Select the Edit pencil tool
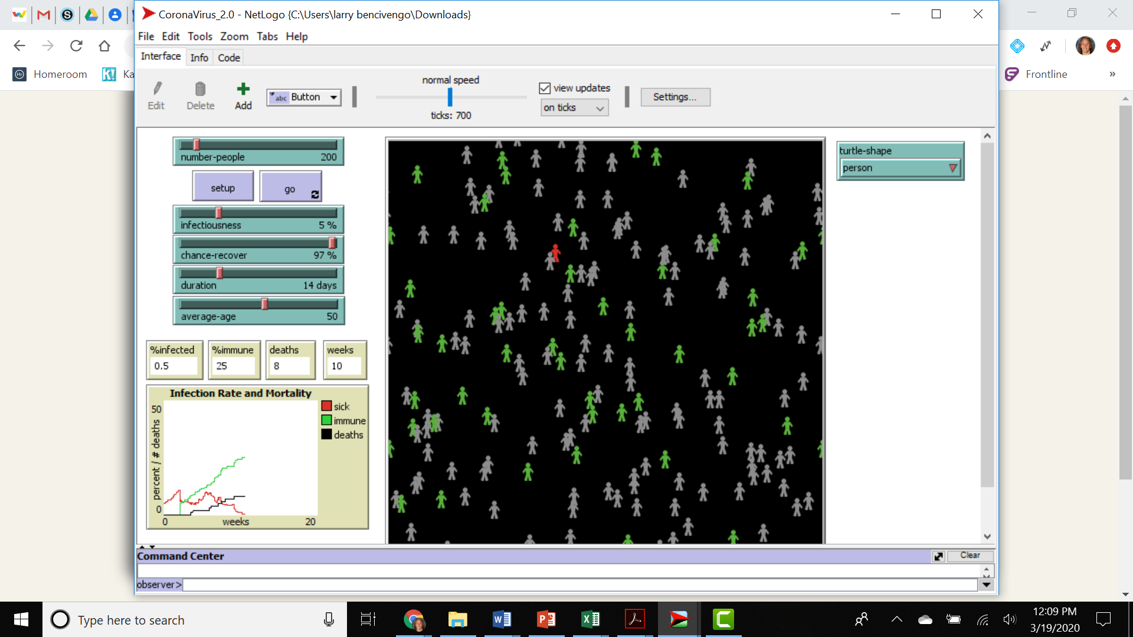The width and height of the screenshot is (1133, 637). 156,94
